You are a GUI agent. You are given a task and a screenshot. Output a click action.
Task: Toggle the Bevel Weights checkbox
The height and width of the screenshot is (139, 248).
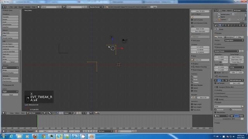(192, 85)
